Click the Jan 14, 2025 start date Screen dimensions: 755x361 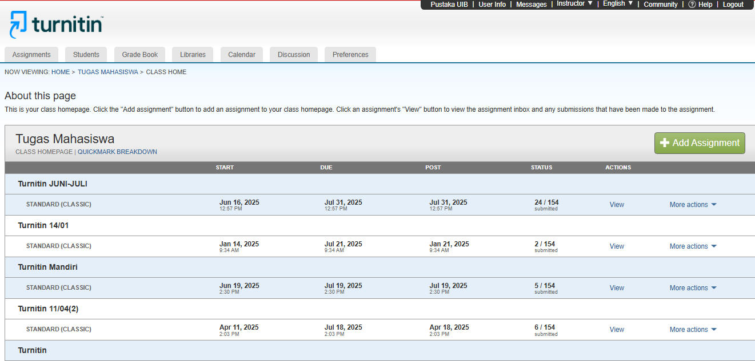pyautogui.click(x=239, y=244)
